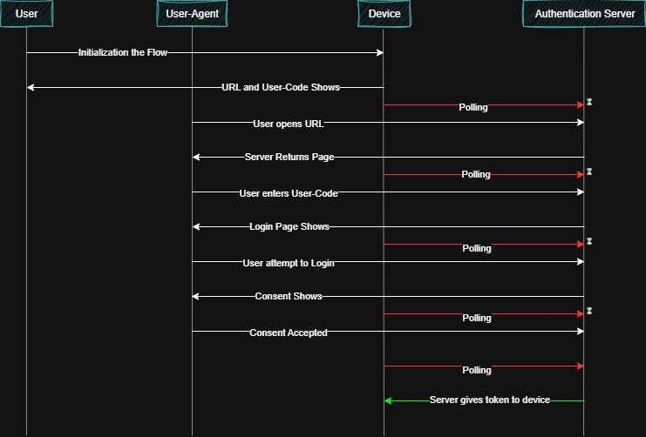This screenshot has width=646, height=437.
Task: Select the 'User opens URL' message
Action: tap(288, 124)
